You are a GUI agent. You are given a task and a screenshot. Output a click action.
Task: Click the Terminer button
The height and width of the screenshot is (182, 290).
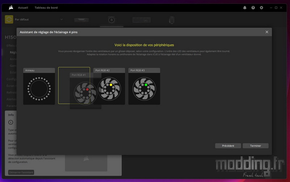tap(256, 146)
